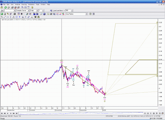Open the Samples Server dropdown
Image resolution: width=165 pixels, height=120 pixels.
coord(29,11)
